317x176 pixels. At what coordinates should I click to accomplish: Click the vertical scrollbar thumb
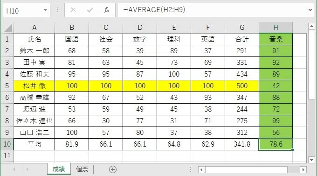[x=311, y=64]
